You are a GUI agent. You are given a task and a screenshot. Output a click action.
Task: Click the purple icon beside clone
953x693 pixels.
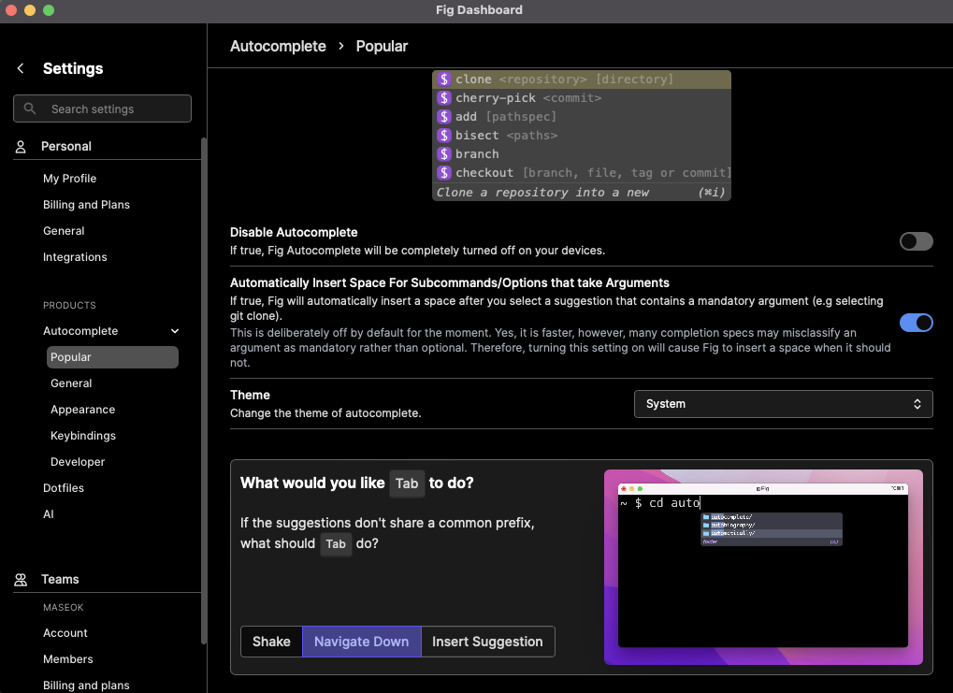[444, 79]
